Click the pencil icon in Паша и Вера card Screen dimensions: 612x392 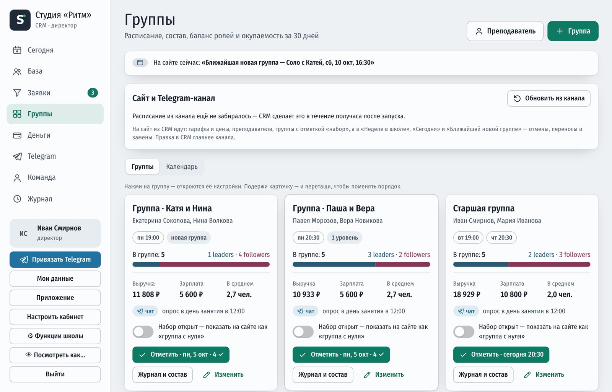(367, 375)
